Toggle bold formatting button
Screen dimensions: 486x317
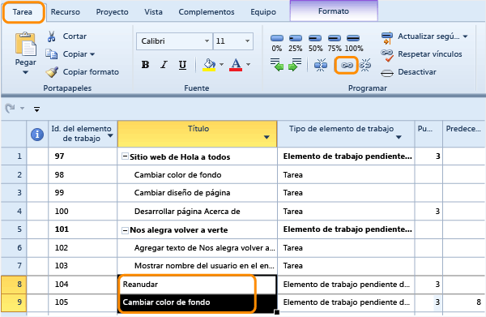[x=145, y=65]
